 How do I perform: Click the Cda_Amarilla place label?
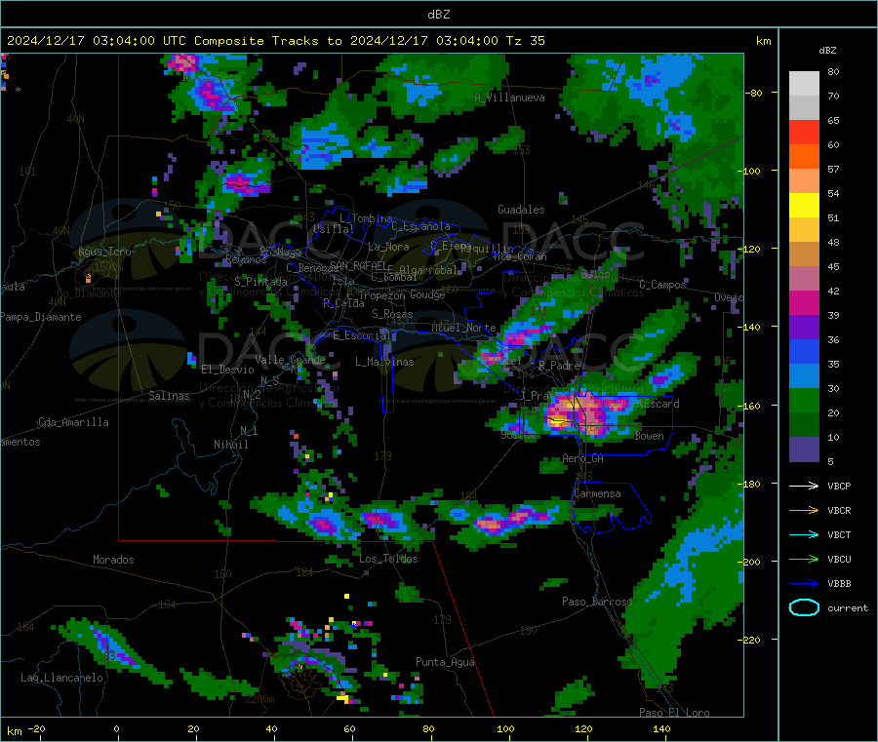(73, 422)
